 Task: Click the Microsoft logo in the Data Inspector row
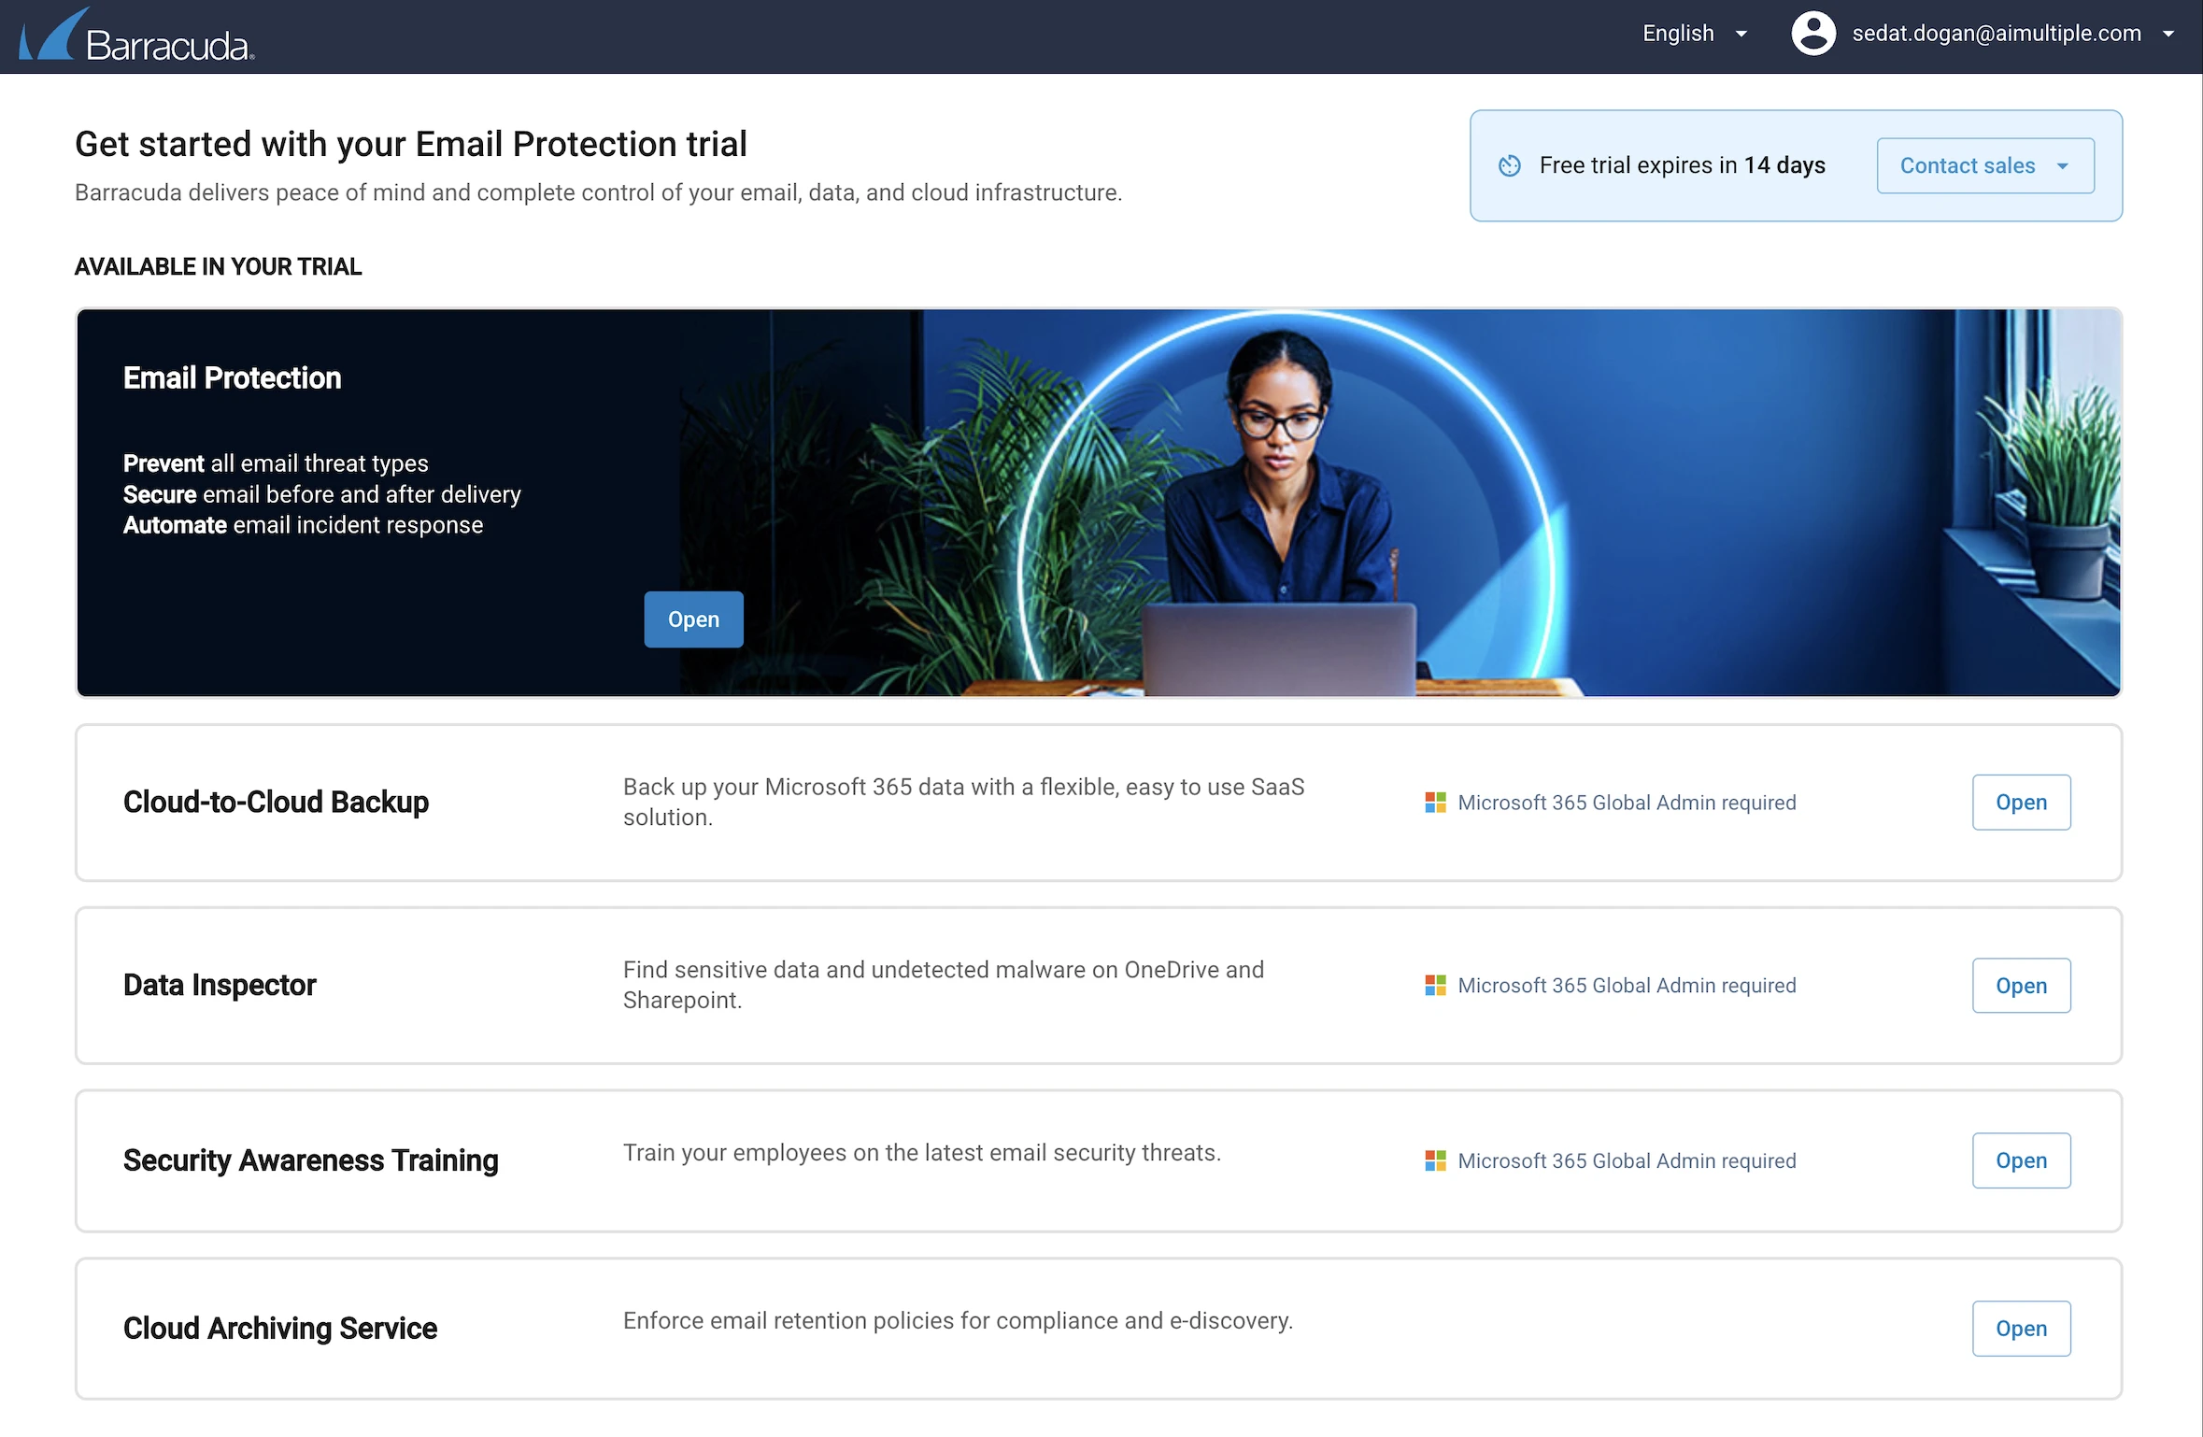[x=1435, y=986]
